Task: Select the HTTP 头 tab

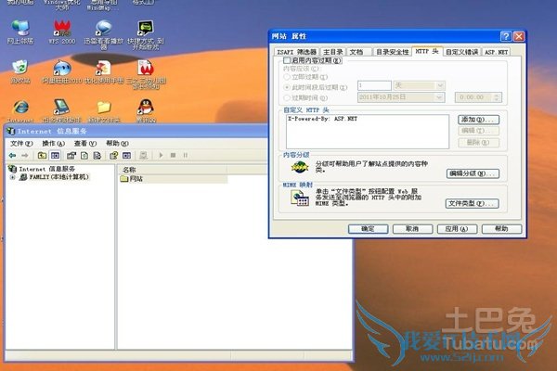Action: point(427,51)
